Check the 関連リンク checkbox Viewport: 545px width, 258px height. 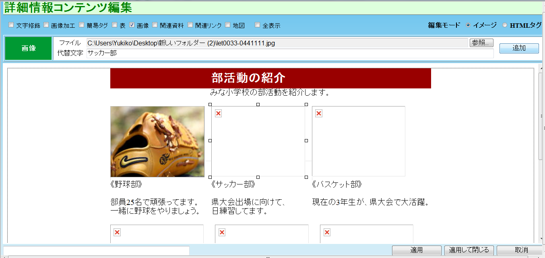[190, 25]
